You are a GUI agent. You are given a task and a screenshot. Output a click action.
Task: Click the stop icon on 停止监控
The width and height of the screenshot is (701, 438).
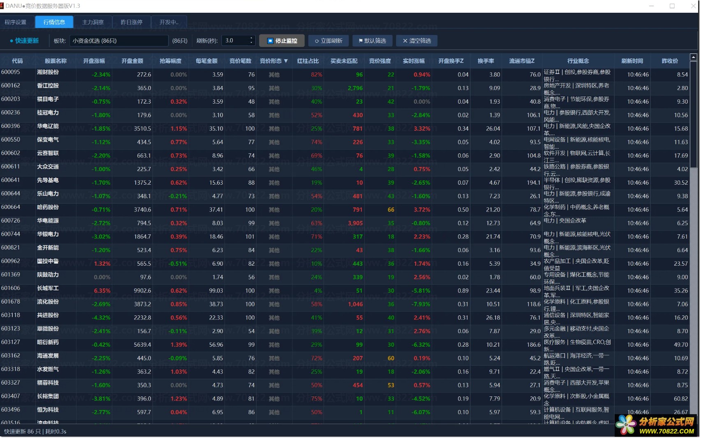(x=270, y=41)
